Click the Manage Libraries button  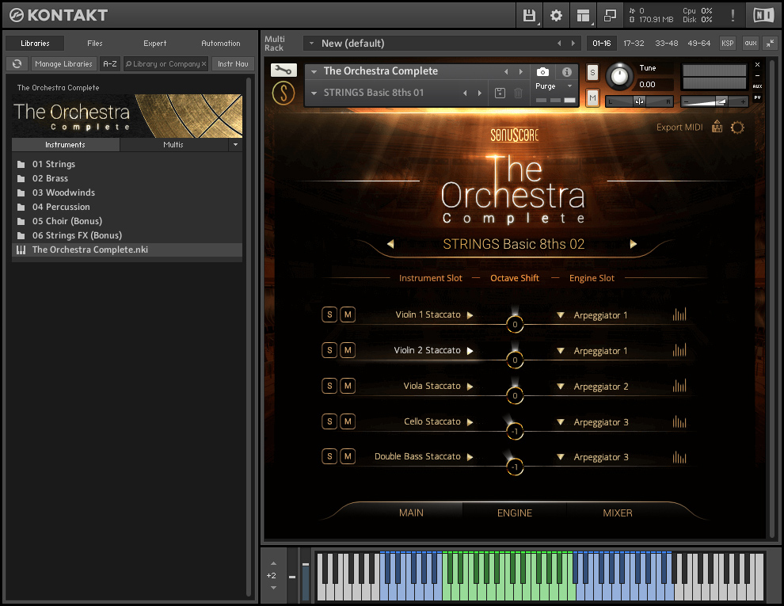tap(63, 64)
